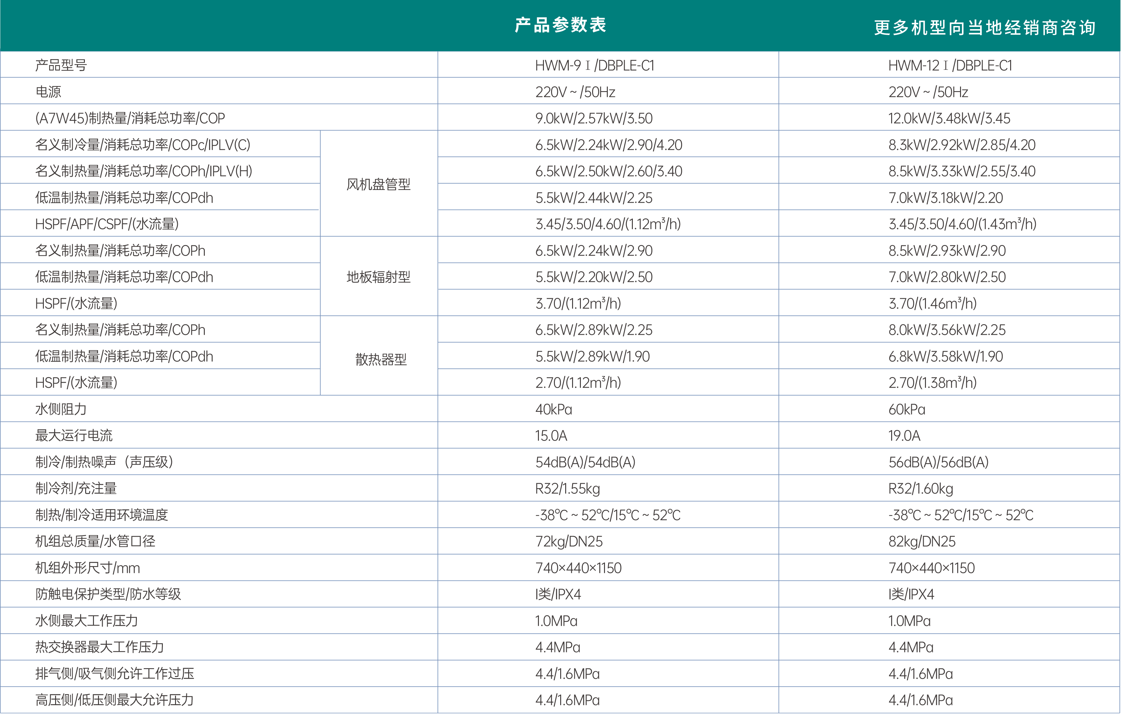Click the 产品型号 row label
This screenshot has height=716, width=1121.
coord(61,66)
